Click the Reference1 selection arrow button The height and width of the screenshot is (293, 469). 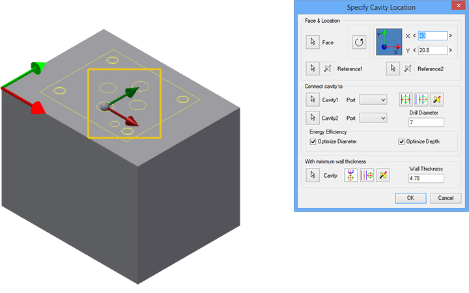click(x=313, y=68)
